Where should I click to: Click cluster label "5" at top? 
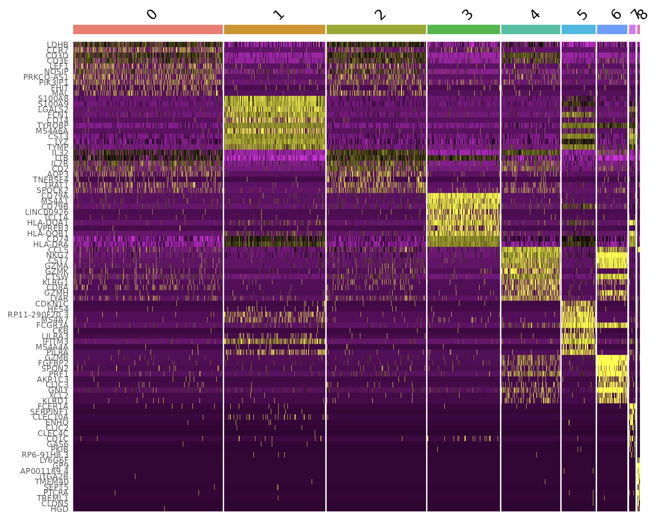[x=582, y=15]
